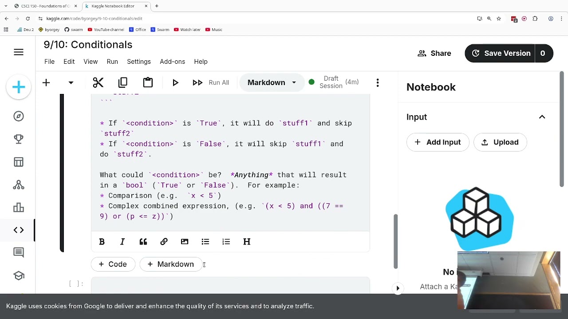
Task: Open a new browser tab
Action: tap(157, 6)
